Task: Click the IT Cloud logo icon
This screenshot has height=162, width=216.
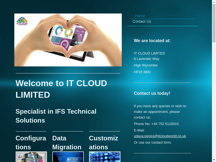Action: click(x=22, y=21)
